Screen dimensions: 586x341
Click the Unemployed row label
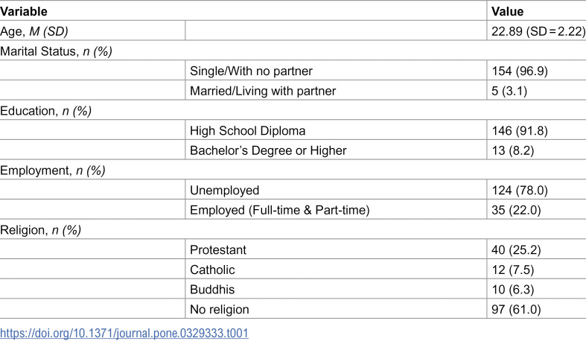(x=225, y=190)
